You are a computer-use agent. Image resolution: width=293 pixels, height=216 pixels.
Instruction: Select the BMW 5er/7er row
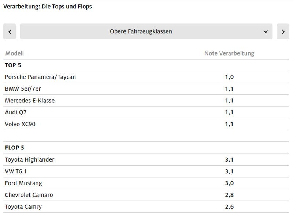coord(26,89)
